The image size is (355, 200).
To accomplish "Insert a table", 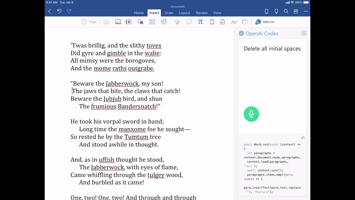I will pyautogui.click(x=106, y=22).
